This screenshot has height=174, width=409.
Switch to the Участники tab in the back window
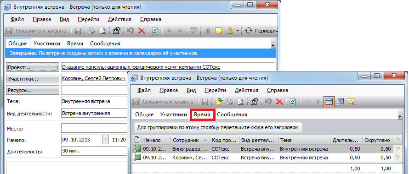[47, 43]
